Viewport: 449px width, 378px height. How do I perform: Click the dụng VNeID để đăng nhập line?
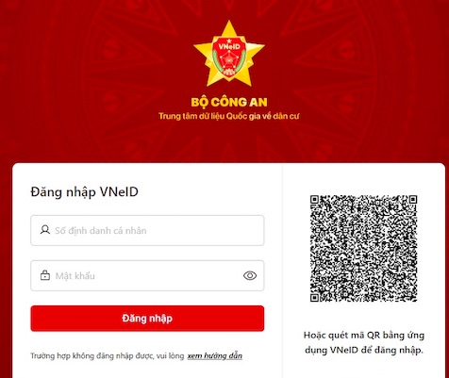coord(364,350)
